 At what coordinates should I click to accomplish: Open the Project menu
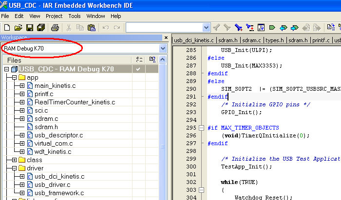point(54,16)
